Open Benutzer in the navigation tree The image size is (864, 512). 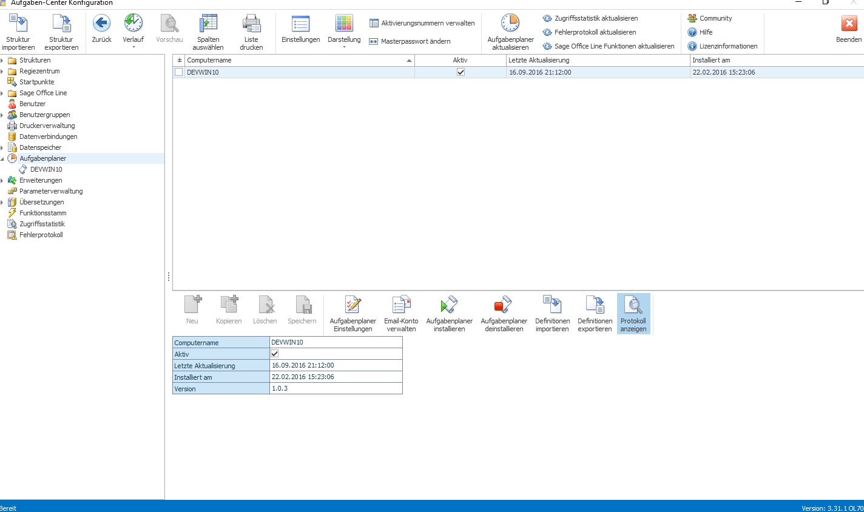tap(32, 104)
